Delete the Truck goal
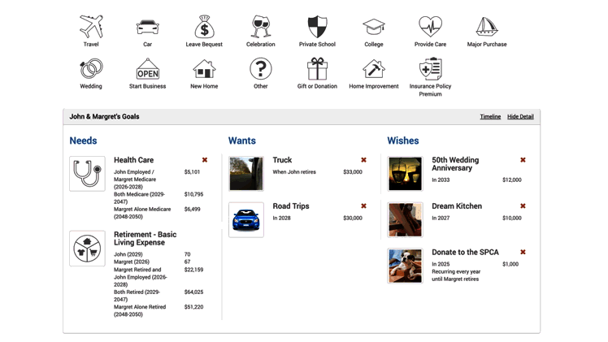The height and width of the screenshot is (342, 608). 363,159
